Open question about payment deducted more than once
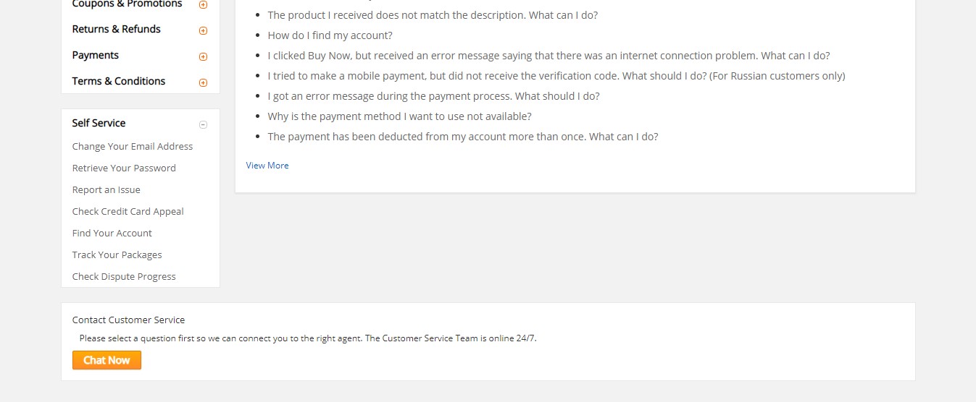976x402 pixels. pos(462,136)
